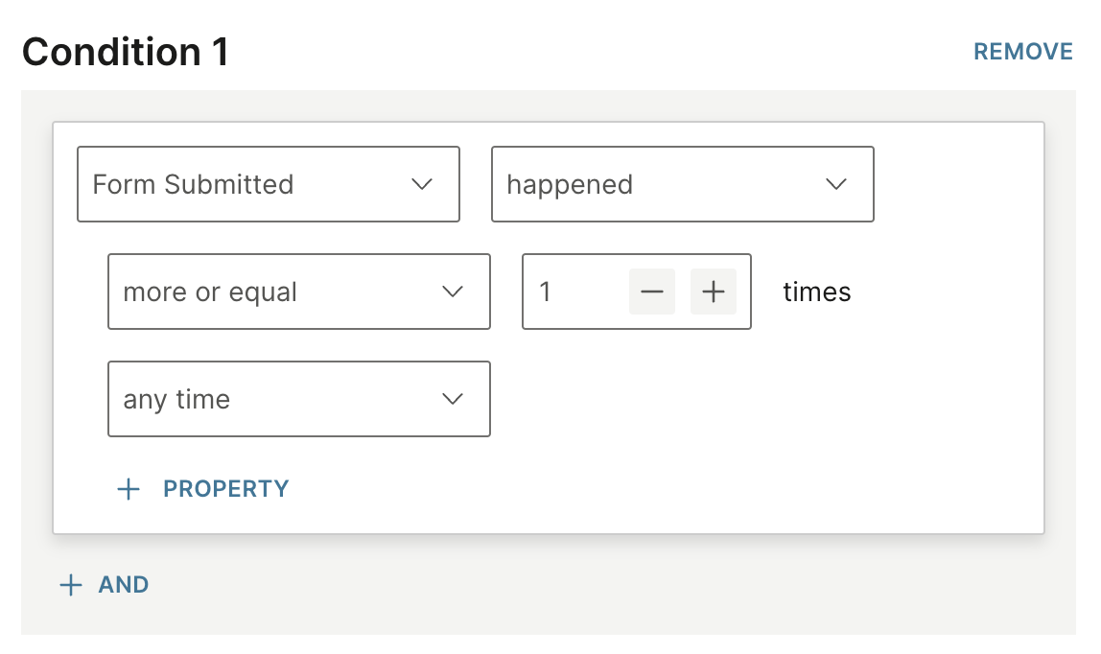Click the plus icon beside AND
Viewport: 1101px width, 654px height.
coord(71,585)
